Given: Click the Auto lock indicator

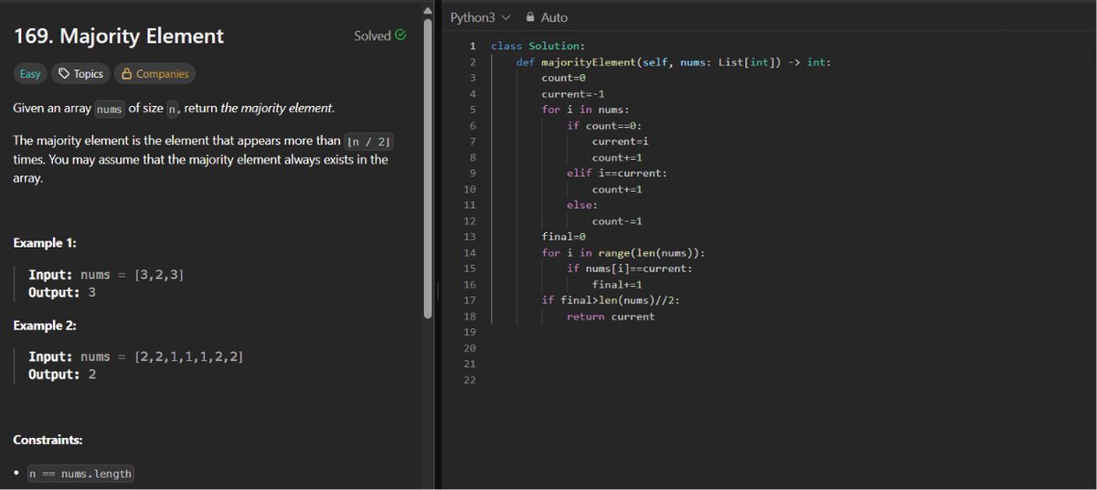Looking at the screenshot, I should (547, 17).
